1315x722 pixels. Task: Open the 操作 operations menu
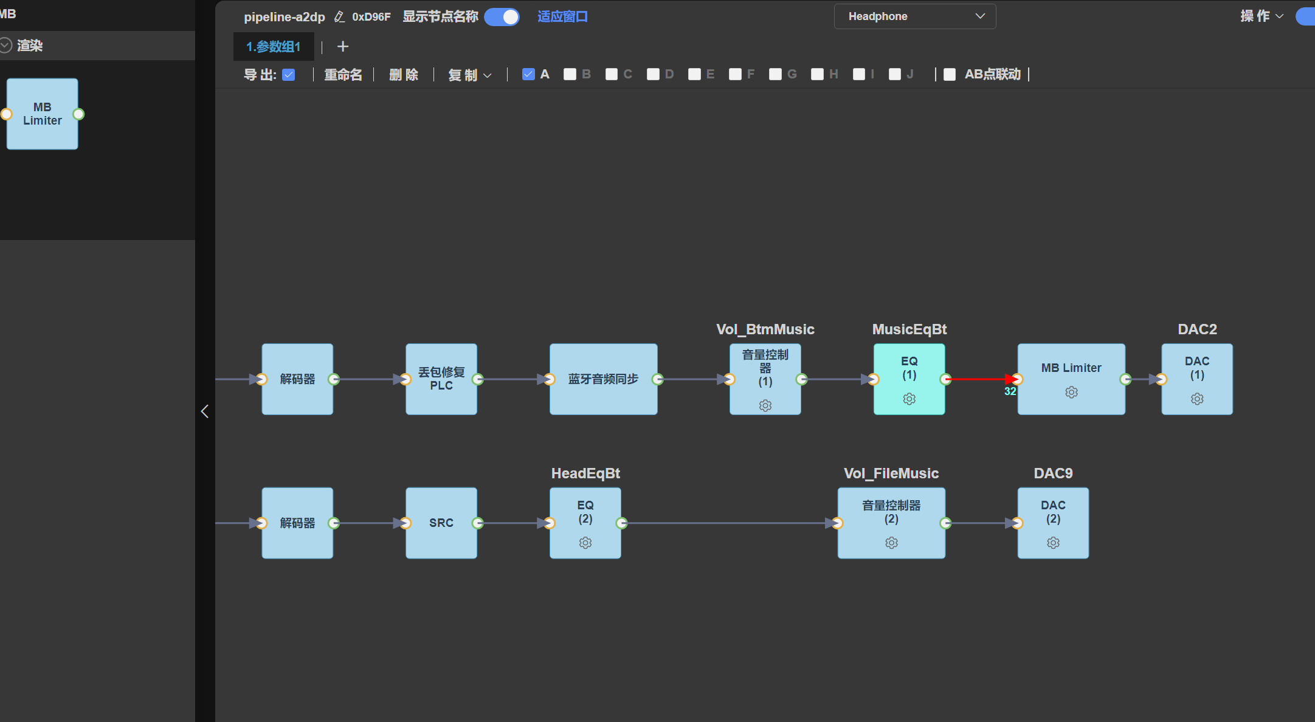pos(1262,16)
